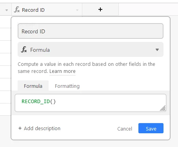Open the Record ID column header menu arrow
The image size is (178, 147).
[x=77, y=10]
